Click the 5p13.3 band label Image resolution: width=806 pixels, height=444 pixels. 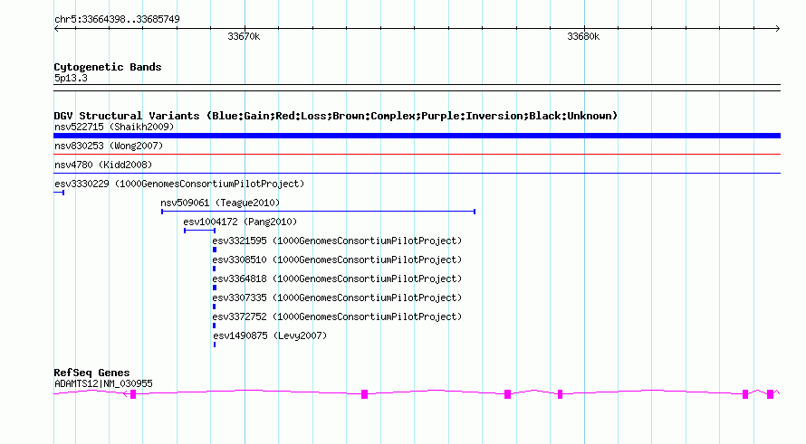(x=71, y=79)
